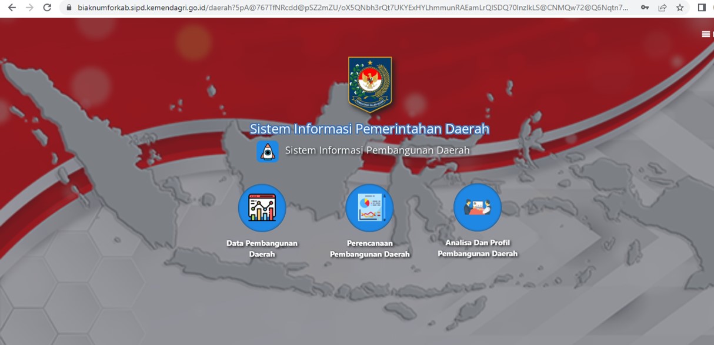Select the Analisa Dan Profil circle icon
Viewport: 714px width, 345px height.
click(x=477, y=207)
